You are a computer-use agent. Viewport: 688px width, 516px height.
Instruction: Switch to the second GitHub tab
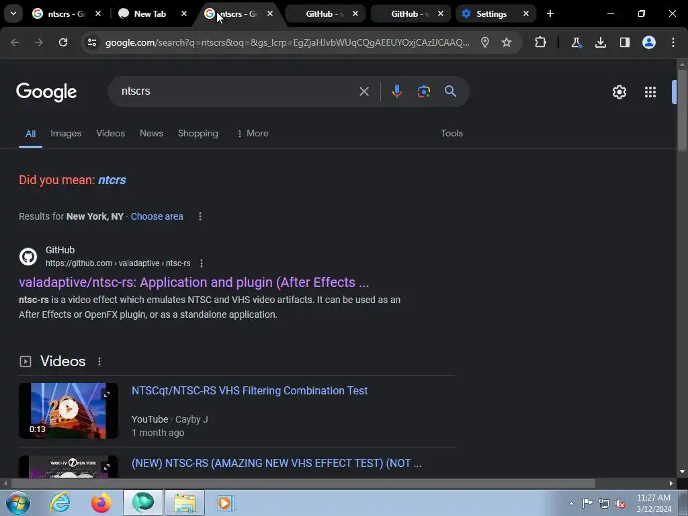(410, 13)
